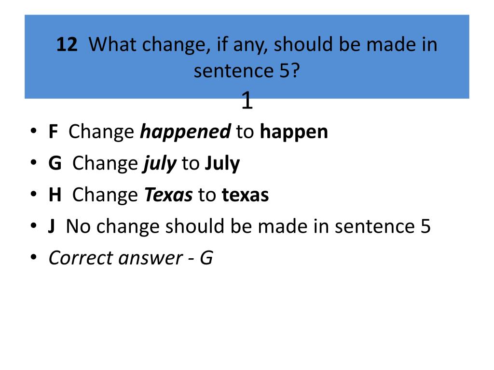Click the text 'sentence 5?' in title
494x370 pixels.
pos(247,70)
